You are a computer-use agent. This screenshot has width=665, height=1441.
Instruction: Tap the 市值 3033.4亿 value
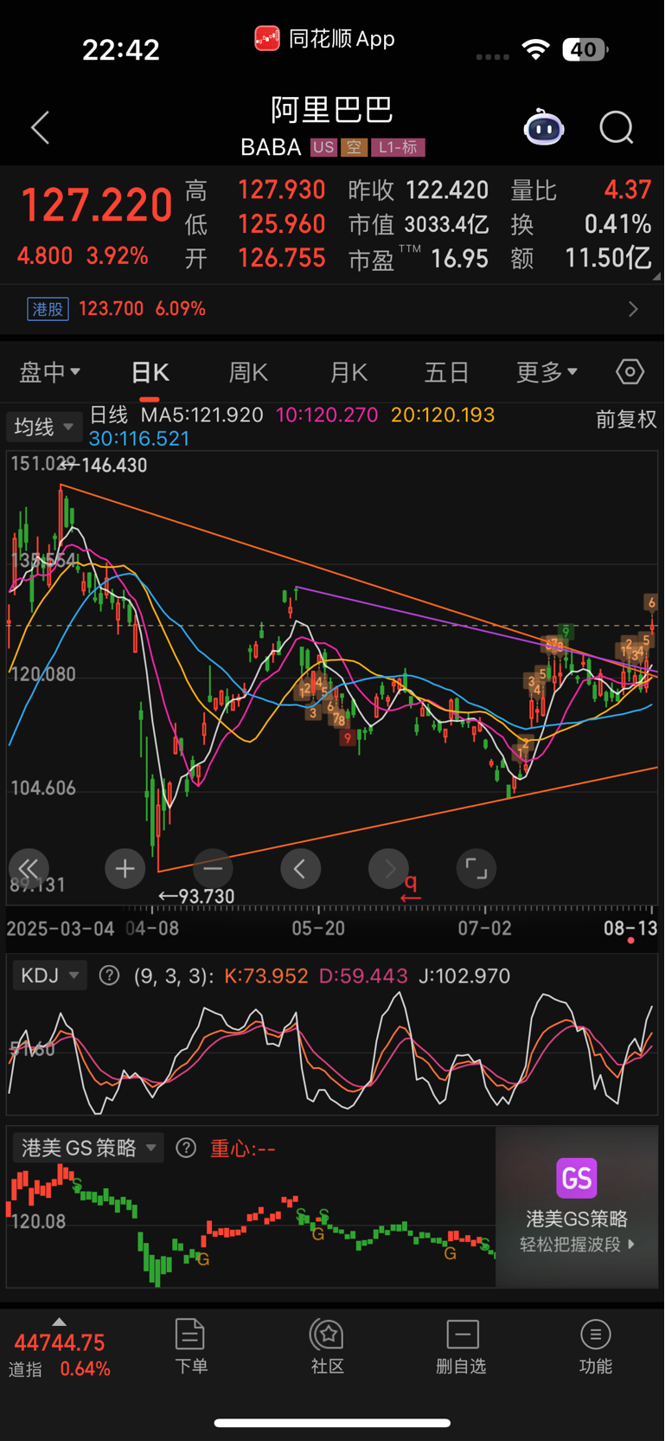[419, 224]
